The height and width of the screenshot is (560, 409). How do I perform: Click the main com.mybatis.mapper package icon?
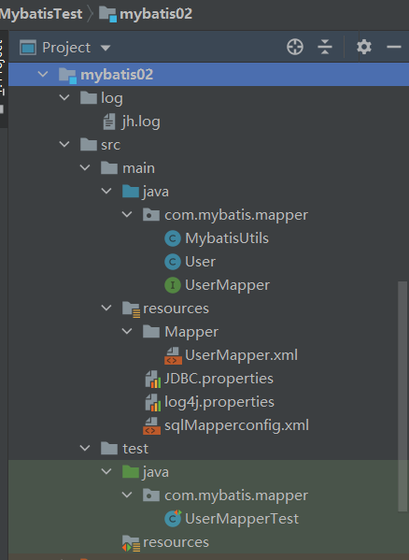151,215
